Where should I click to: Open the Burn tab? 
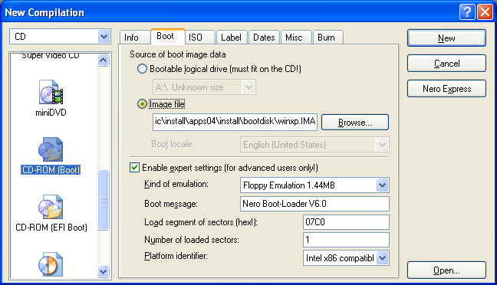(x=328, y=38)
